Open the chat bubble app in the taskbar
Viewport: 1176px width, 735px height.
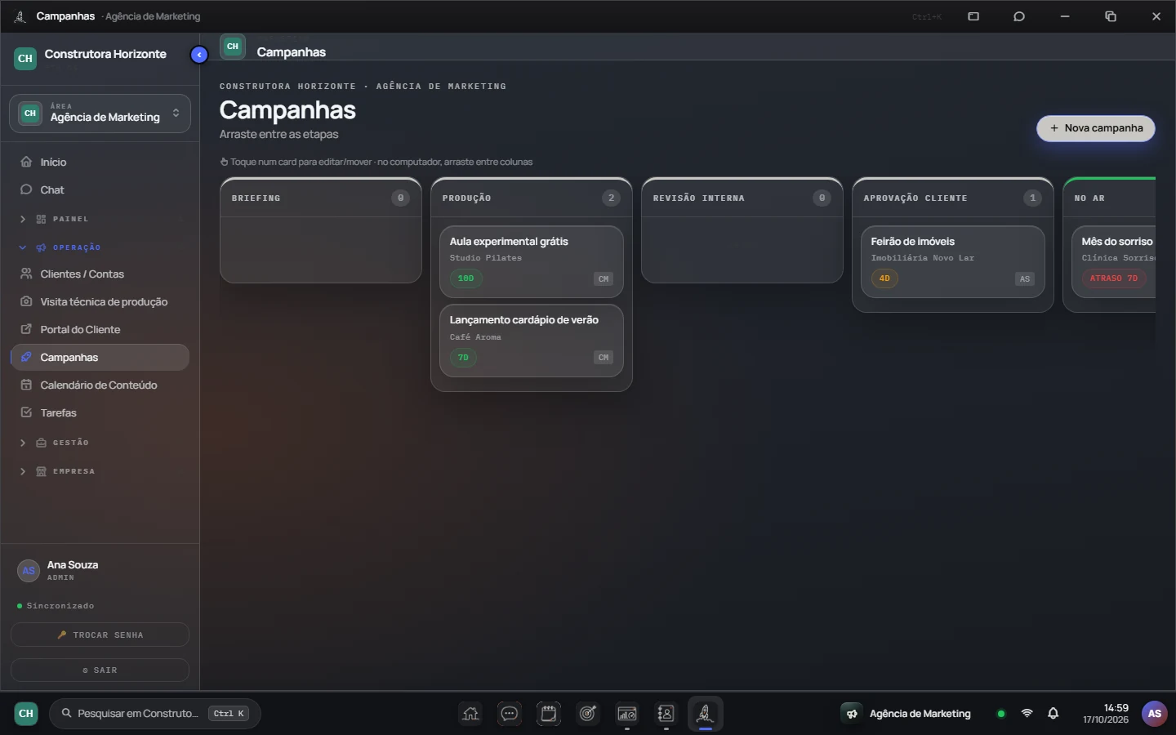coord(510,714)
